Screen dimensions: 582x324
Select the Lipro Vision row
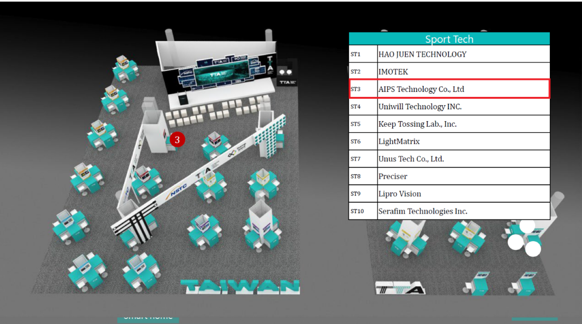[x=449, y=194]
